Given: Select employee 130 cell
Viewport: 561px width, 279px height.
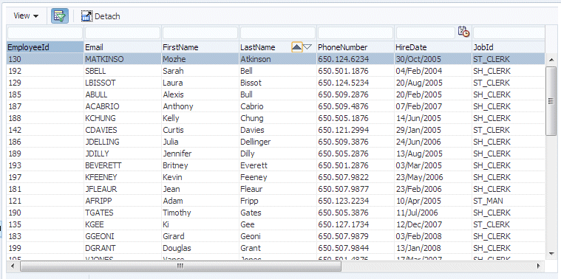Looking at the screenshot, I should [x=45, y=59].
